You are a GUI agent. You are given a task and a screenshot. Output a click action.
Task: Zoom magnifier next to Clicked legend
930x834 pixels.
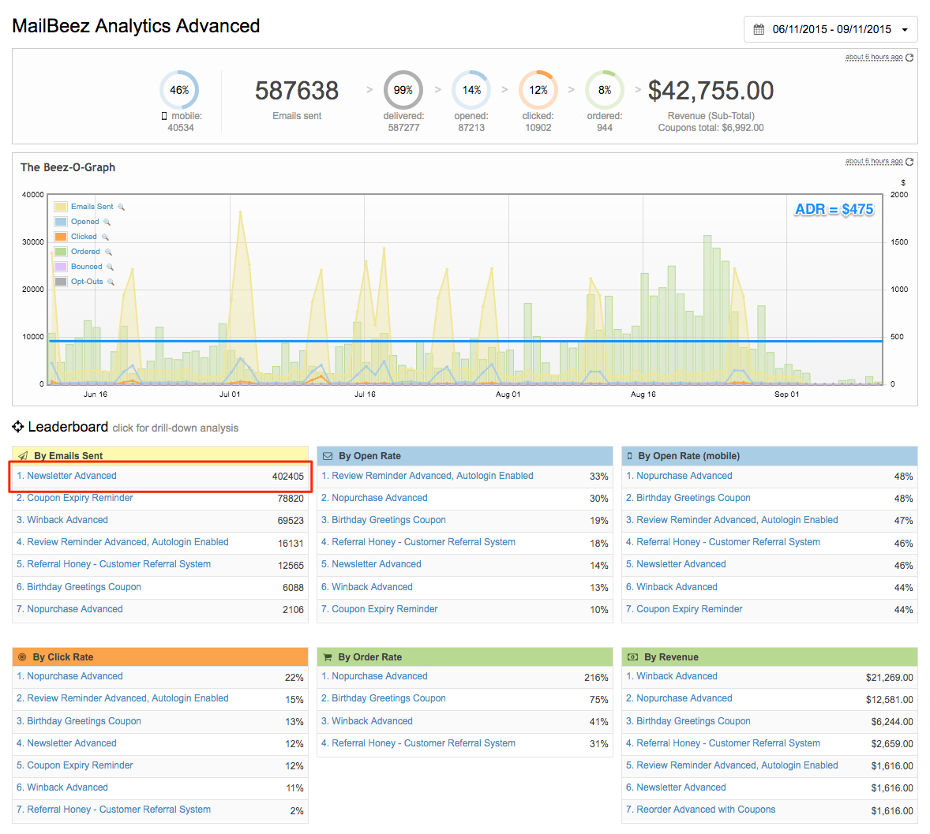(105, 237)
